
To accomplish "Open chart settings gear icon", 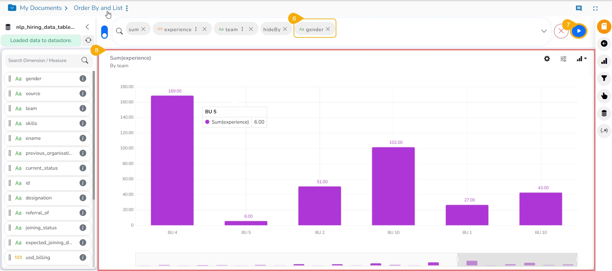I will pos(547,59).
